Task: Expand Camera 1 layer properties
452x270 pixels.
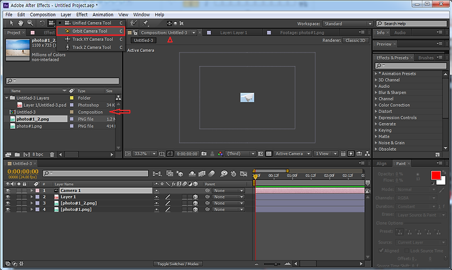Action: click(x=32, y=191)
